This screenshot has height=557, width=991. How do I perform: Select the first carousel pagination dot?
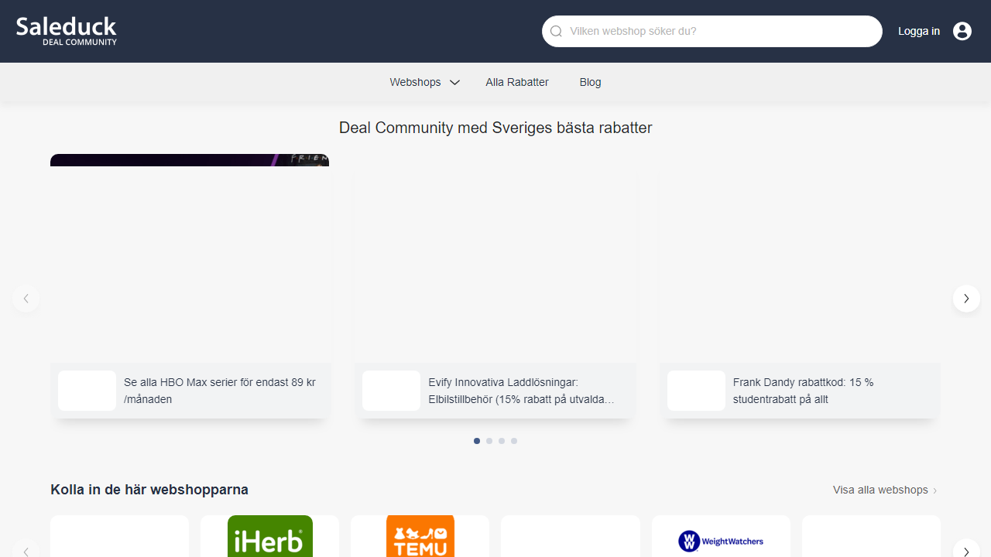(477, 441)
